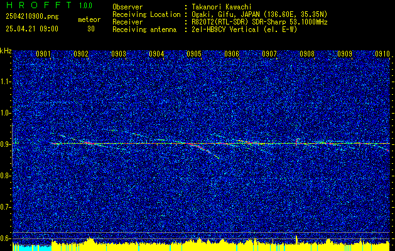Image resolution: width=395 pixels, height=251 pixels.
Task: Click the 1.0 frequency axis label
Action: tap(6, 113)
